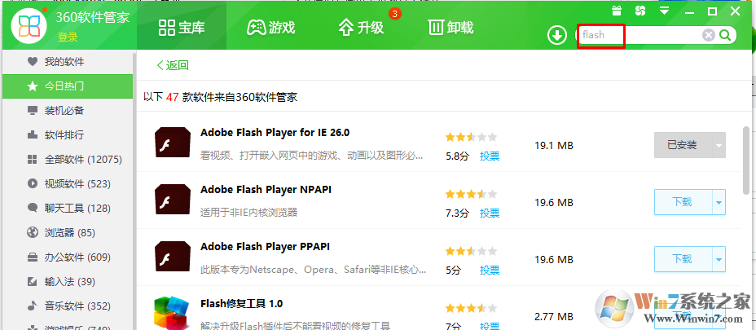Switch to the 游戏 tab
This screenshot has height=330, width=756.
270,27
